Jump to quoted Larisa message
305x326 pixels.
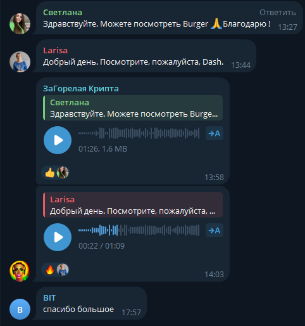coord(133,205)
